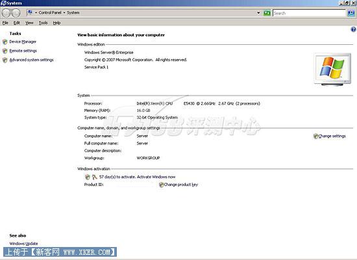This screenshot has width=357, height=260.
Task: Open Windows Update under See also
Action: point(23,244)
